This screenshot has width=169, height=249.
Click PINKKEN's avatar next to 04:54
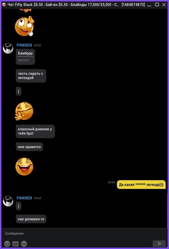(8, 201)
